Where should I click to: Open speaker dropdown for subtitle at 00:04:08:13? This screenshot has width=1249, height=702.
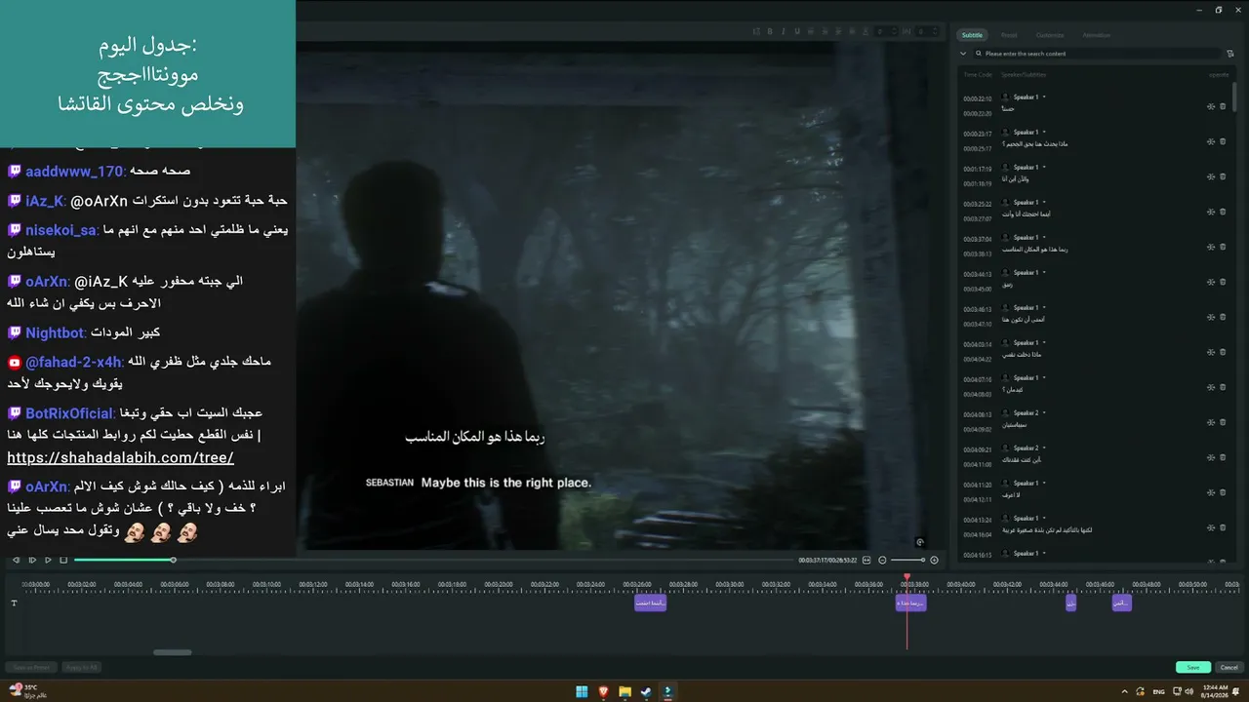(x=1044, y=413)
